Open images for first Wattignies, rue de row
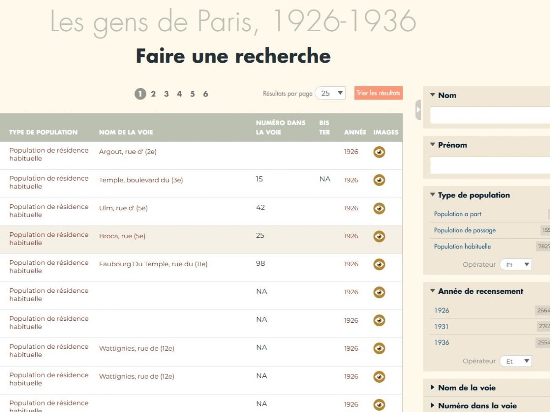The width and height of the screenshot is (550, 412). tap(379, 349)
